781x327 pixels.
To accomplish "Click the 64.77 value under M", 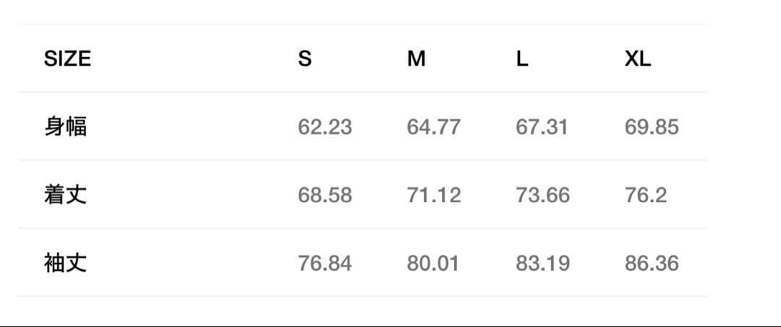I will coord(433,127).
